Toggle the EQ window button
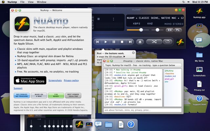Screen dimensions: 210x131 (170, 30)
